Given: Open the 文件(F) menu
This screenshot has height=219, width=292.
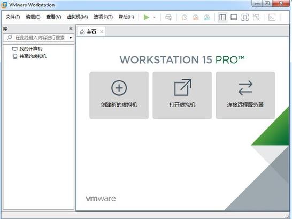Looking at the screenshot, I should pyautogui.click(x=13, y=17).
